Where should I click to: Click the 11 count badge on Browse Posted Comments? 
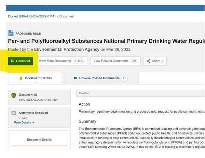pos(124,78)
